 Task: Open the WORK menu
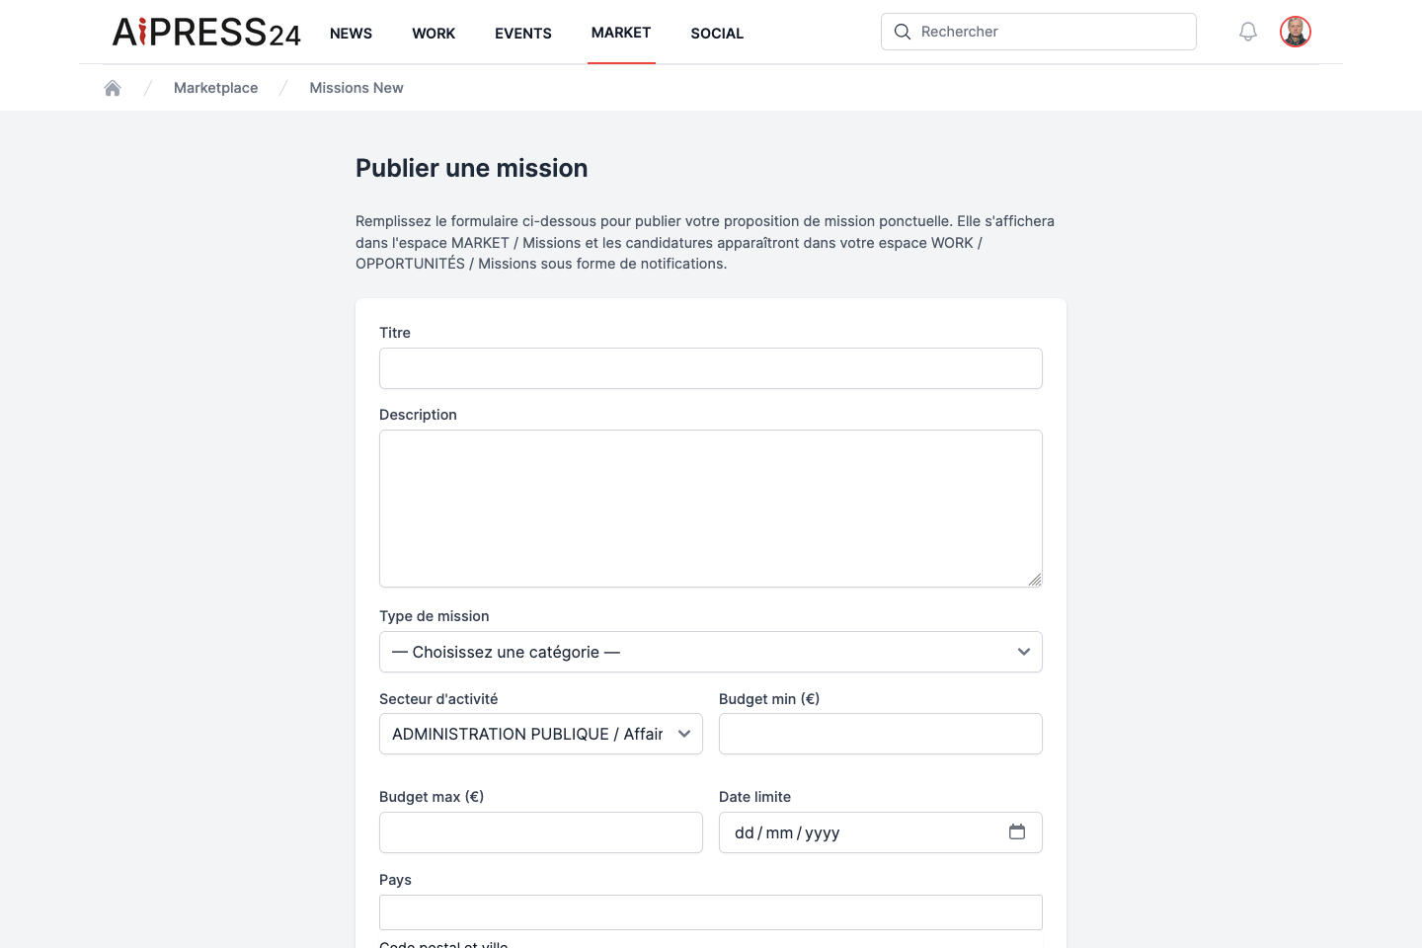[434, 34]
